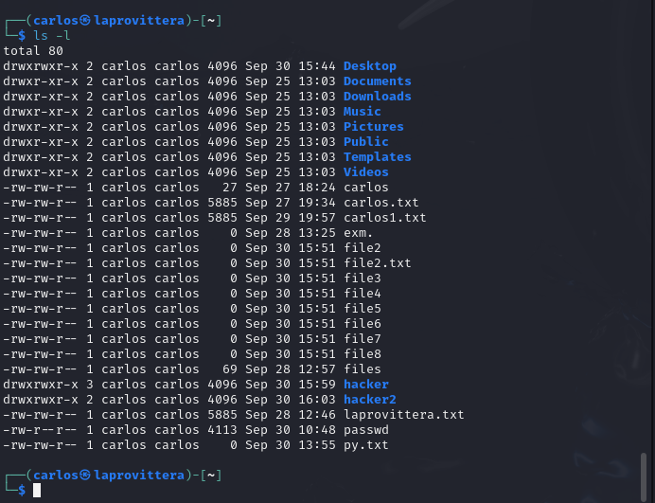Screen dimensions: 655x503
Task: Select the Documents folder entry
Action: 378,81
